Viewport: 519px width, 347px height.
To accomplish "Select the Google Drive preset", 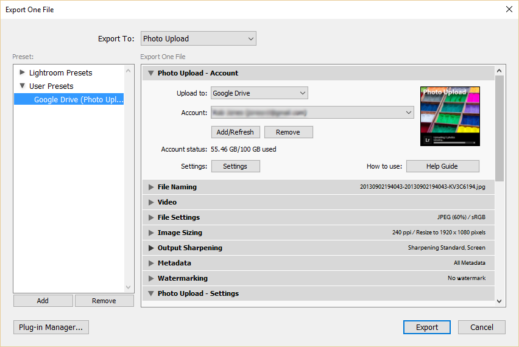I will [x=78, y=99].
